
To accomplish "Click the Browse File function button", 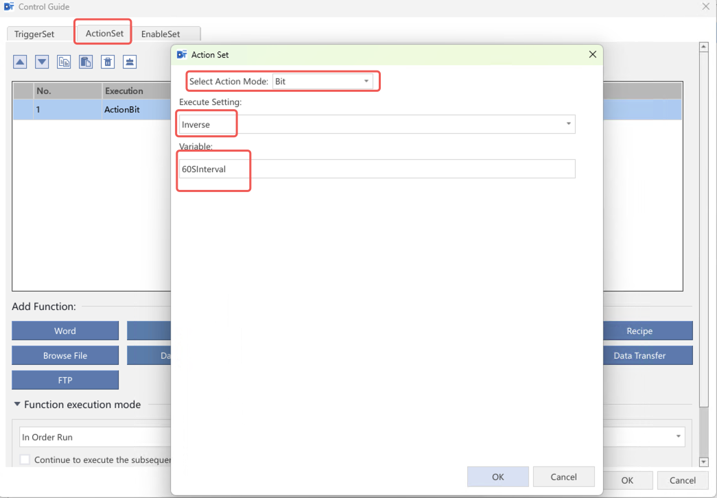I will [x=65, y=355].
